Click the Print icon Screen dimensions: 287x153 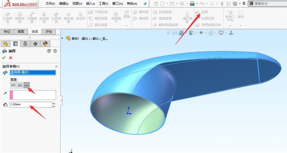(x=192, y=3)
